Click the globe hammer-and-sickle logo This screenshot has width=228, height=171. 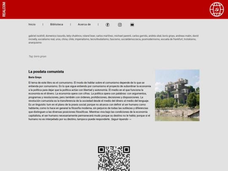click(217, 9)
